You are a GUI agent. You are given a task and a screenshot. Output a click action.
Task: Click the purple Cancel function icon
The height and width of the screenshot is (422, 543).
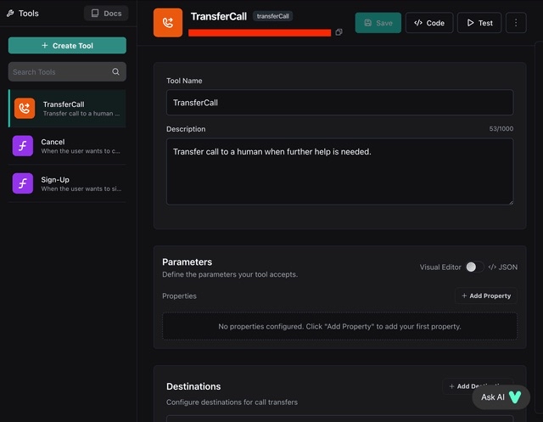click(x=23, y=146)
